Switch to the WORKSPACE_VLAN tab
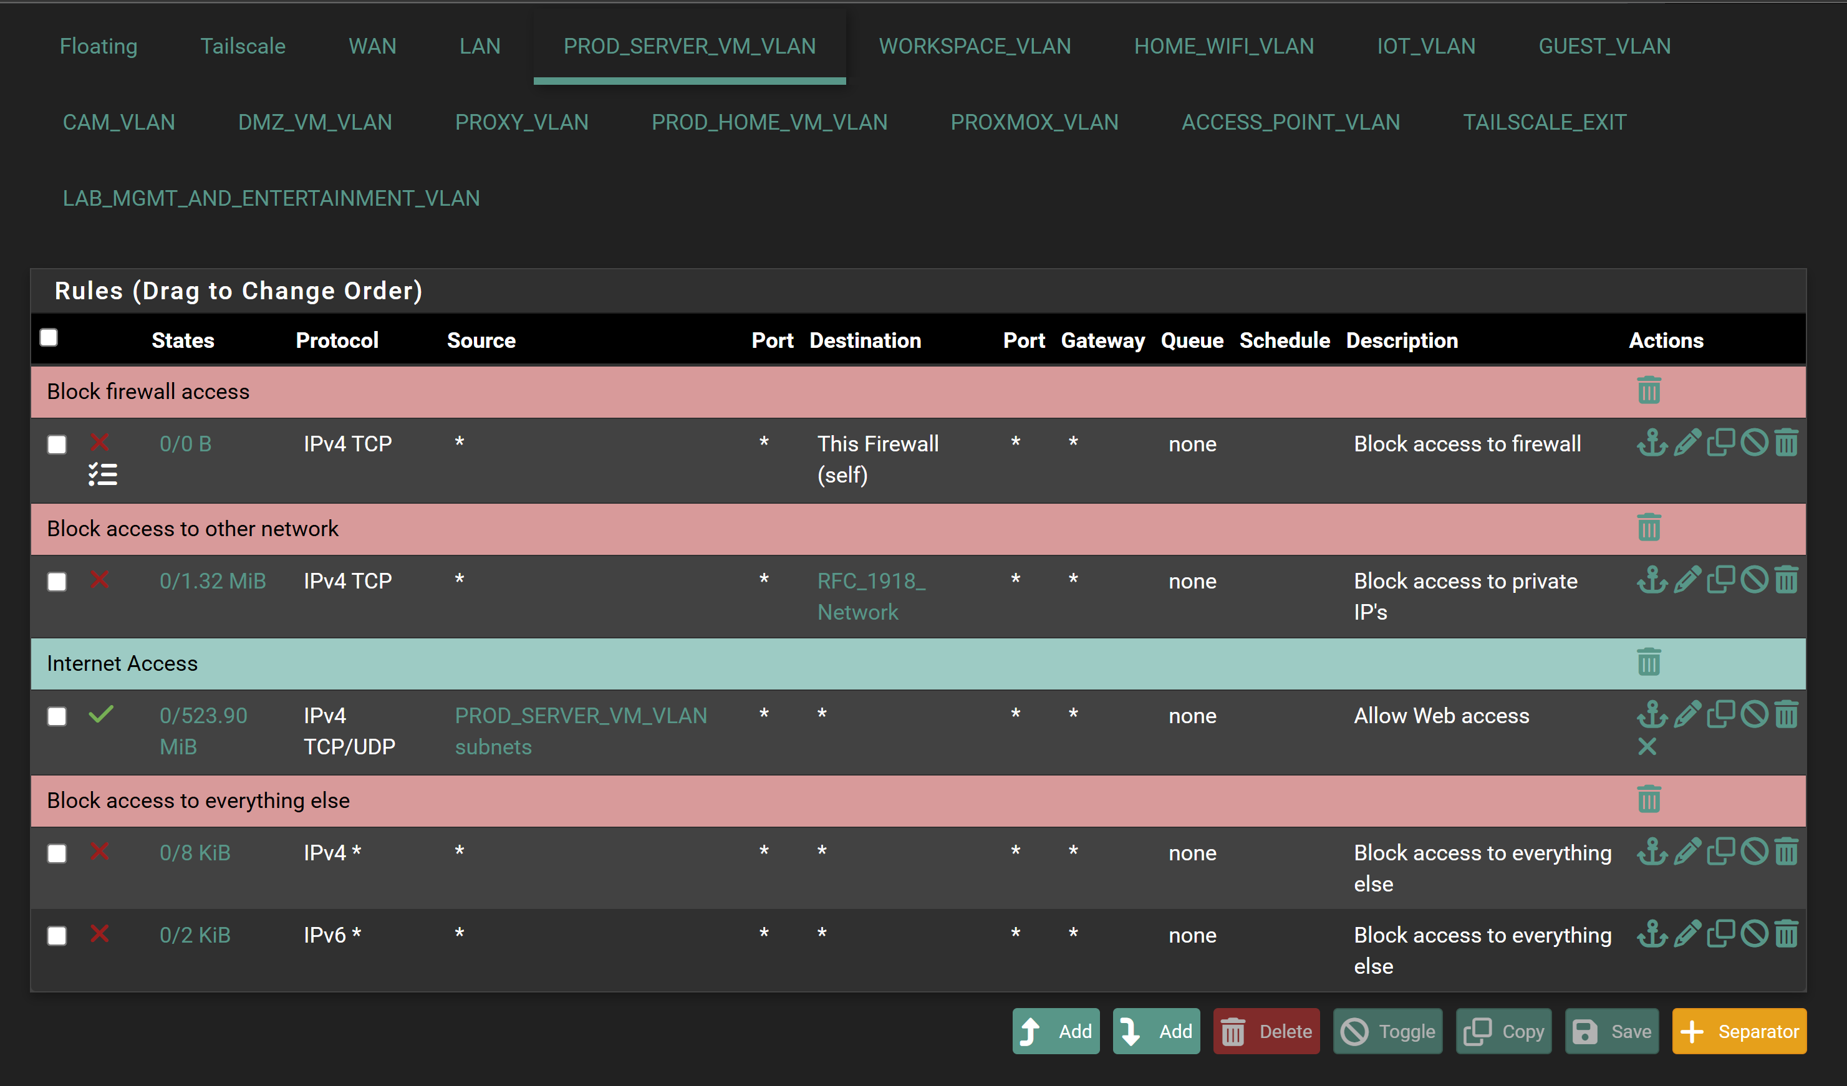This screenshot has width=1847, height=1086. (975, 46)
